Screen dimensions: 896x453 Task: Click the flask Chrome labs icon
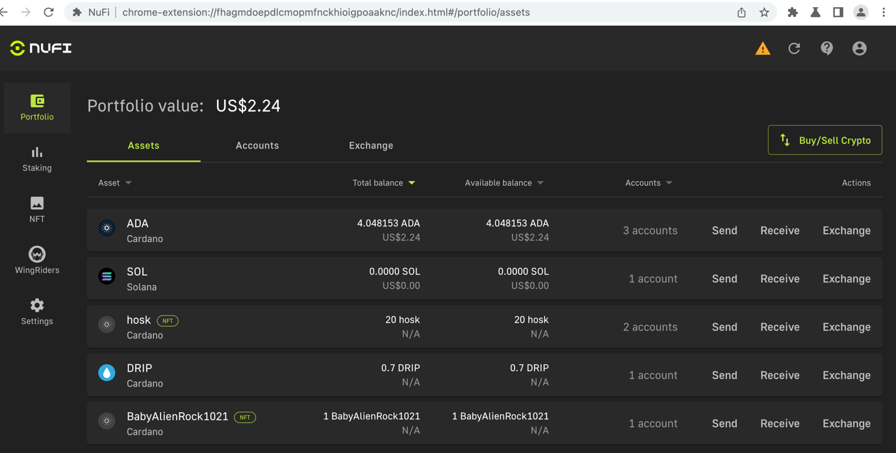(x=815, y=12)
